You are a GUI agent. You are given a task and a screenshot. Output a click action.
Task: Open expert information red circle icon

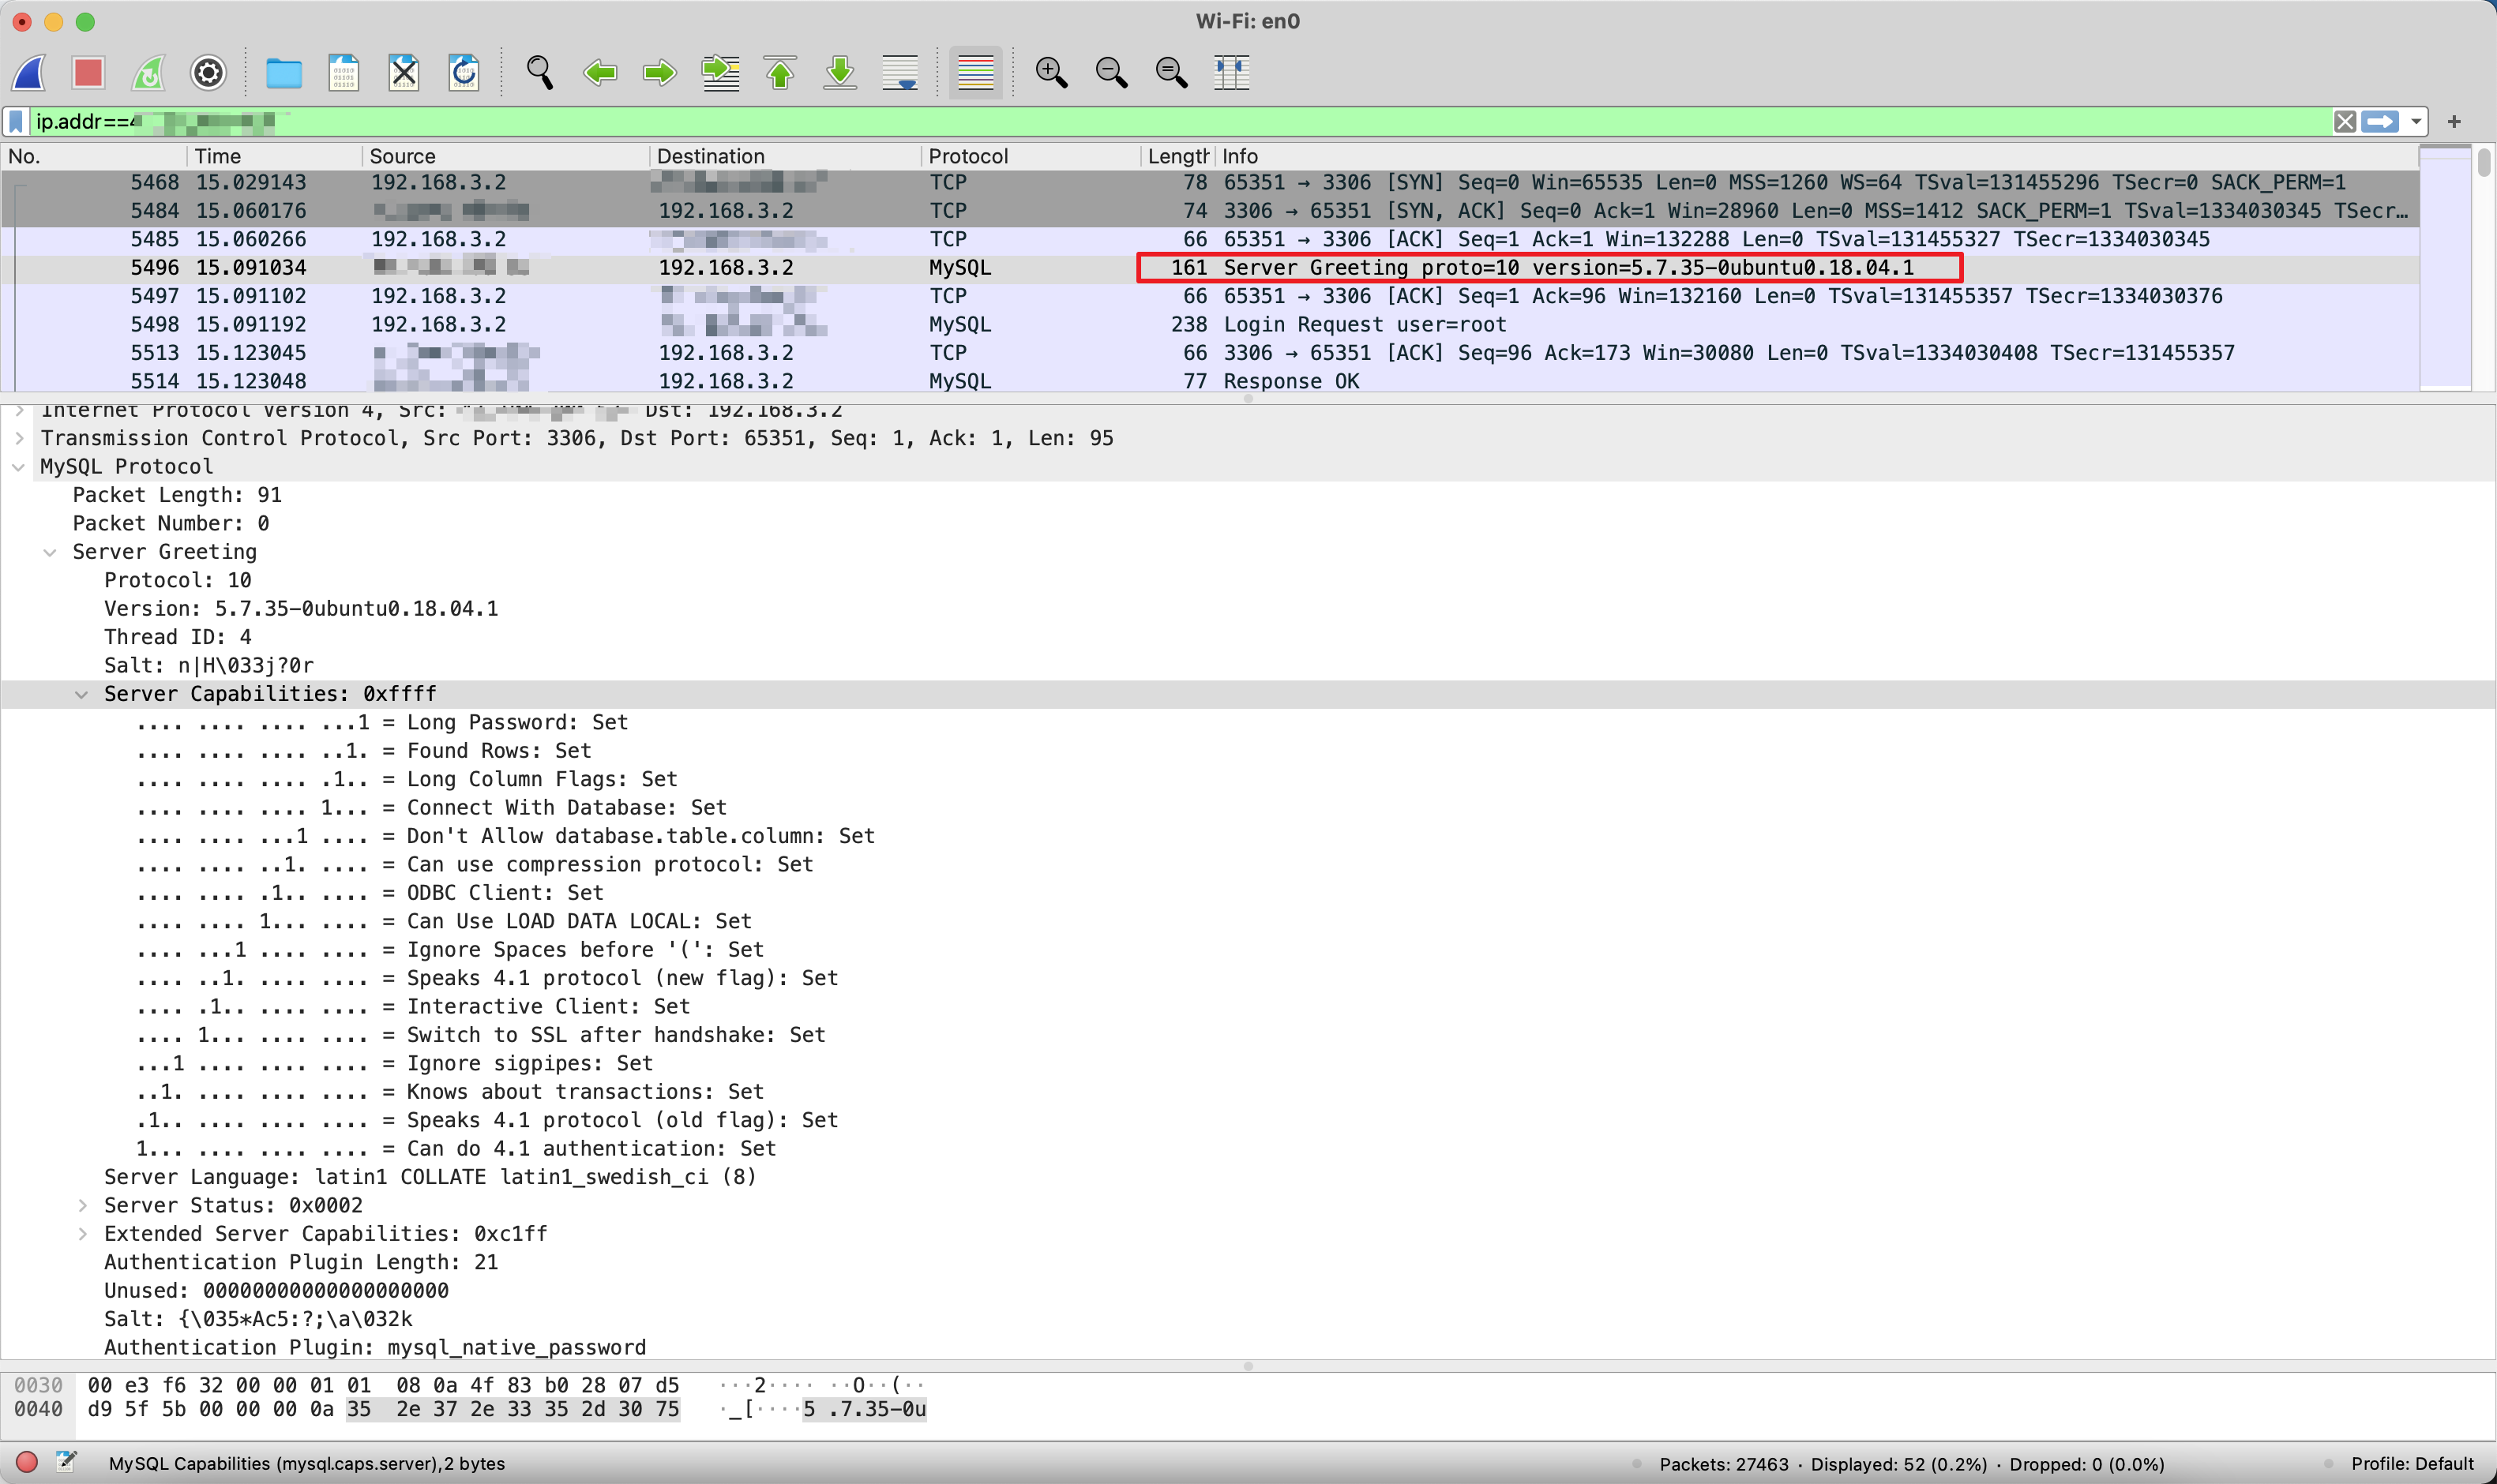[27, 1462]
